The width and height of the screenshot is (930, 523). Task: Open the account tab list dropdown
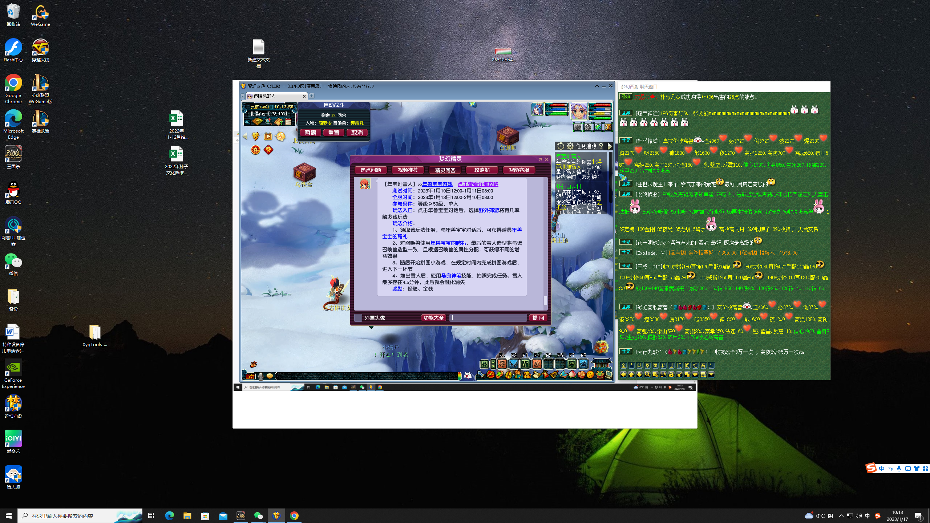coord(243,96)
